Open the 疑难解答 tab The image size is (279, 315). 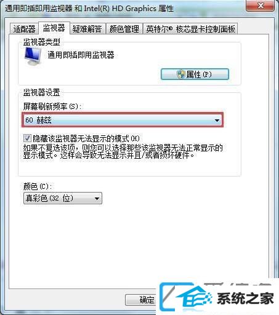(87, 29)
